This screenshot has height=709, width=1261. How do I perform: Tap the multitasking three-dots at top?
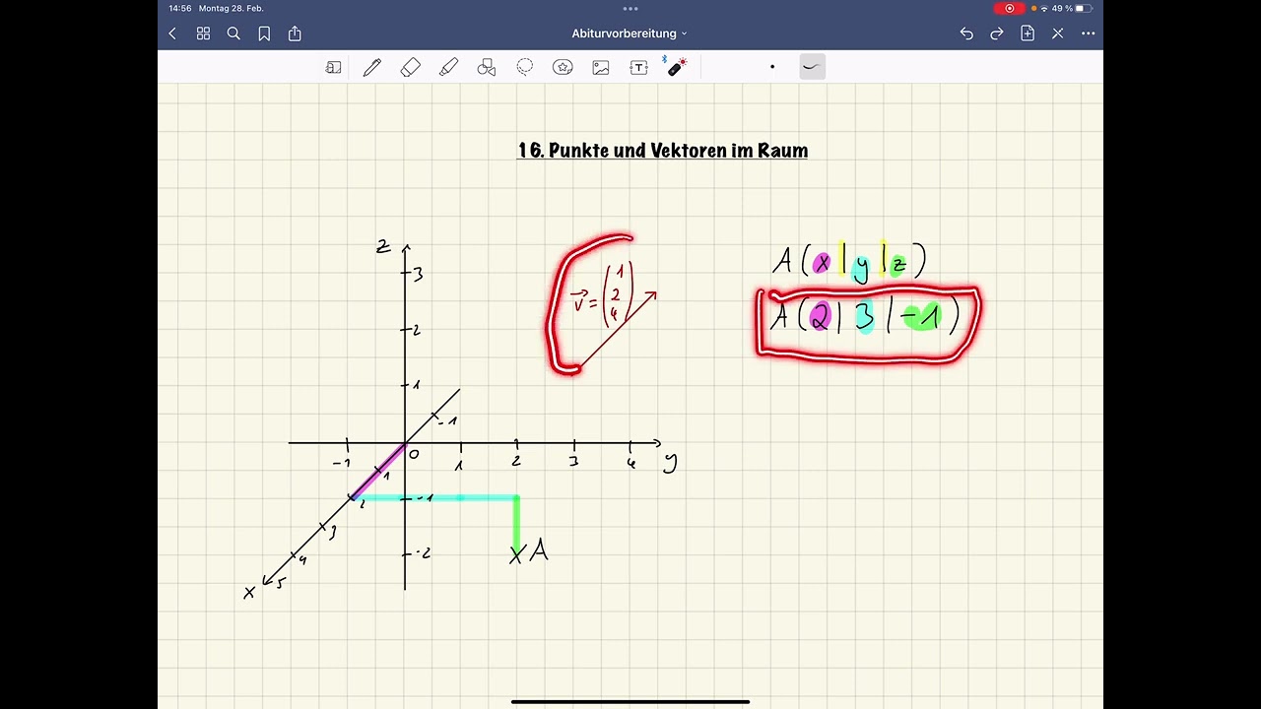point(630,8)
